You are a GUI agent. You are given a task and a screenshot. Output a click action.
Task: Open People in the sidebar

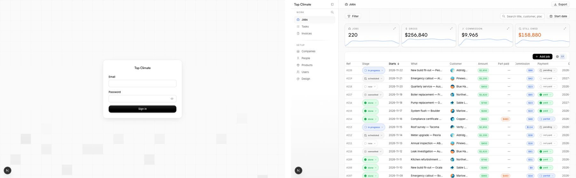tap(315, 58)
